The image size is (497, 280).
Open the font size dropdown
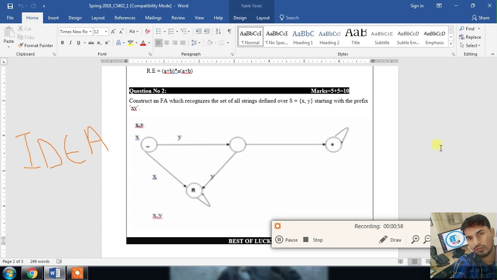click(106, 31)
